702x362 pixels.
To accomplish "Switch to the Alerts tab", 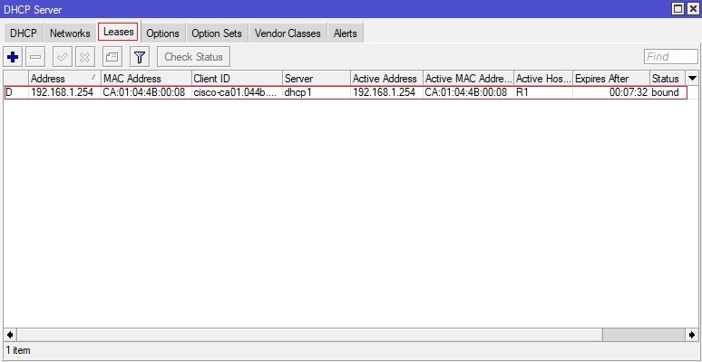I will click(346, 33).
